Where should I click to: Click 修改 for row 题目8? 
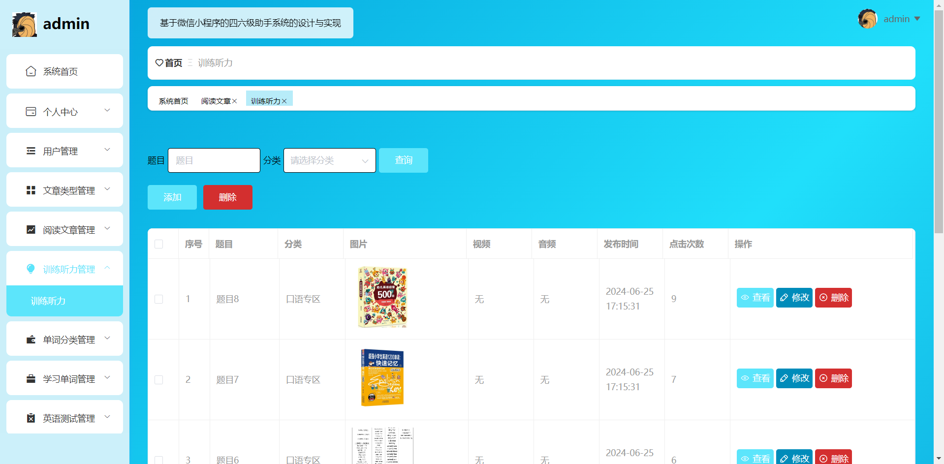pos(794,298)
